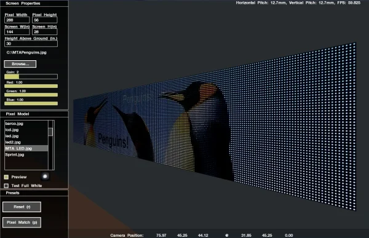Click the C:\MTAPenguins.jpg file path
The height and width of the screenshot is (238, 369).
(26, 52)
